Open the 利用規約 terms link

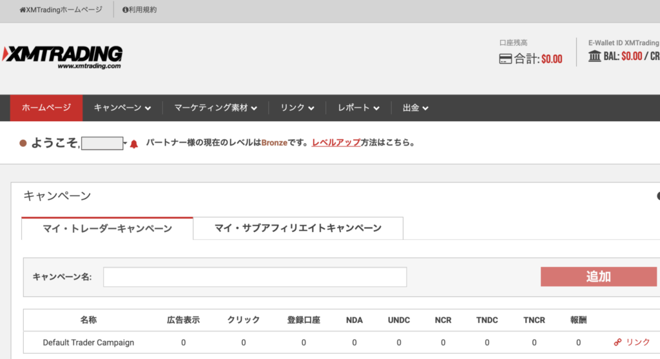[x=139, y=10]
